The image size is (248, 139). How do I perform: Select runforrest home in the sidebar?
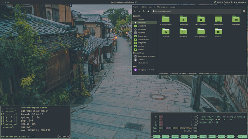pos(145,23)
